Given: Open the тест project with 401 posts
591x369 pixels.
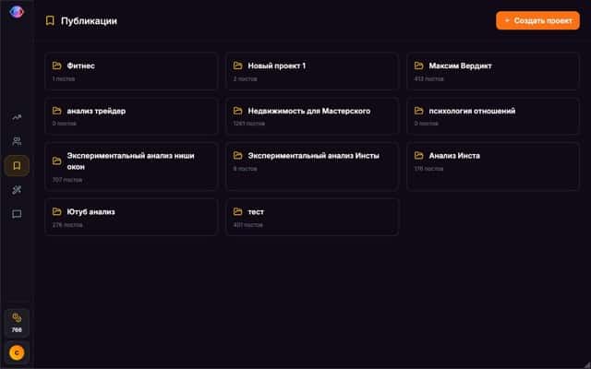Looking at the screenshot, I should (x=312, y=217).
